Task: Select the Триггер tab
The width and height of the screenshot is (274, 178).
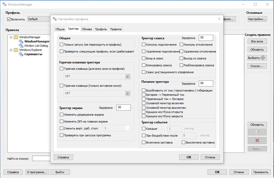Action: pyautogui.click(x=73, y=29)
